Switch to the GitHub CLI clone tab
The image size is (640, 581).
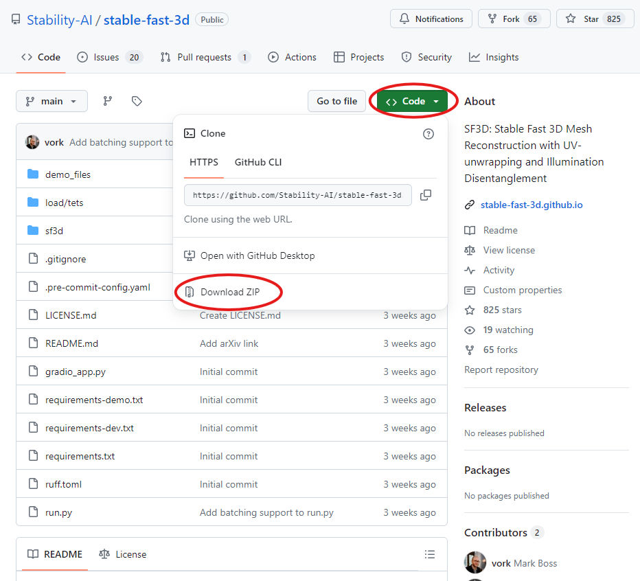pyautogui.click(x=258, y=162)
